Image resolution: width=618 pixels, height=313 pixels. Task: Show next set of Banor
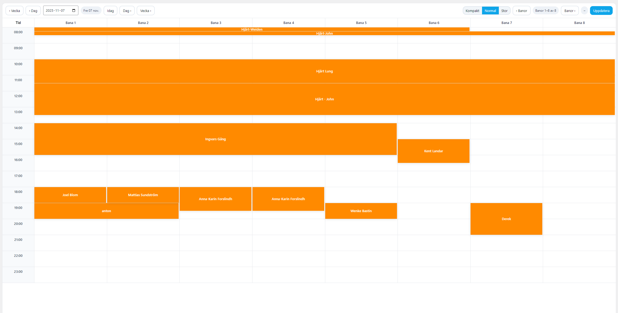click(569, 11)
